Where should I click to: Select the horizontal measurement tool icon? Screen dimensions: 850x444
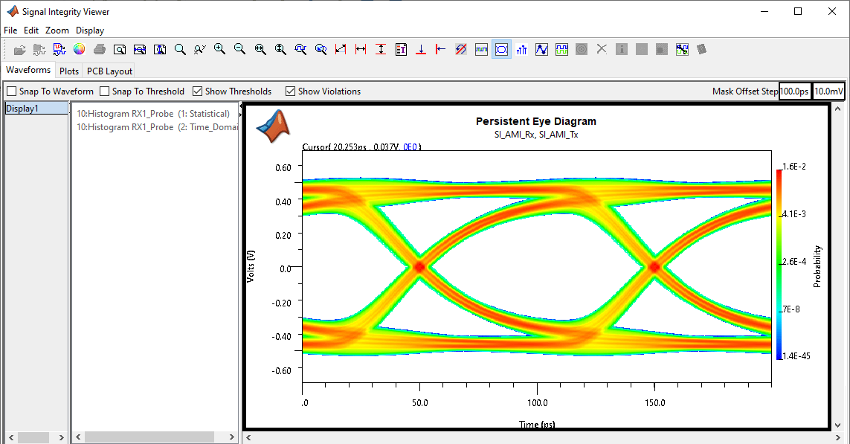pos(361,49)
